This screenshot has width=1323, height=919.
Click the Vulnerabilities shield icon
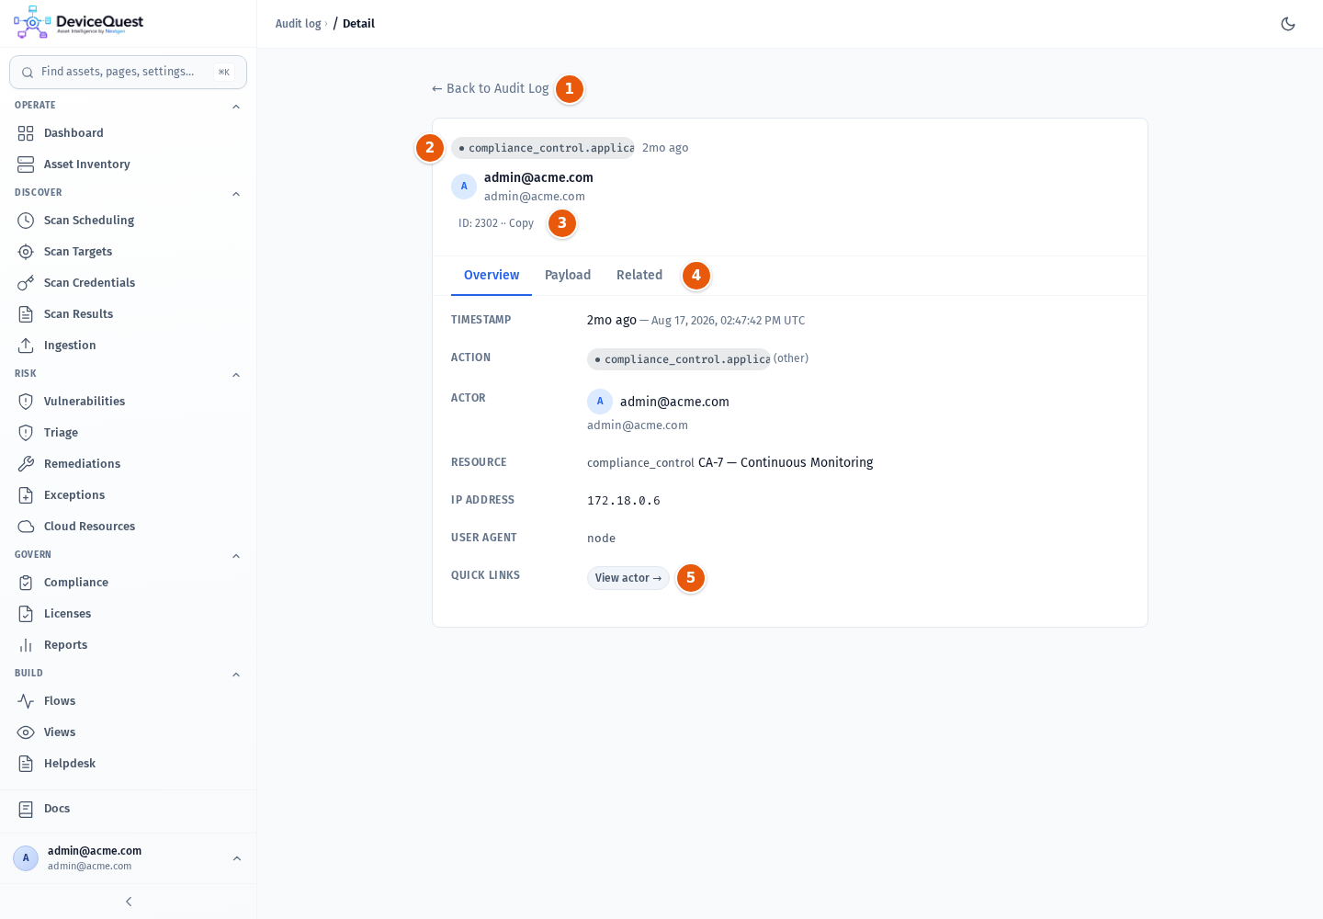26,402
